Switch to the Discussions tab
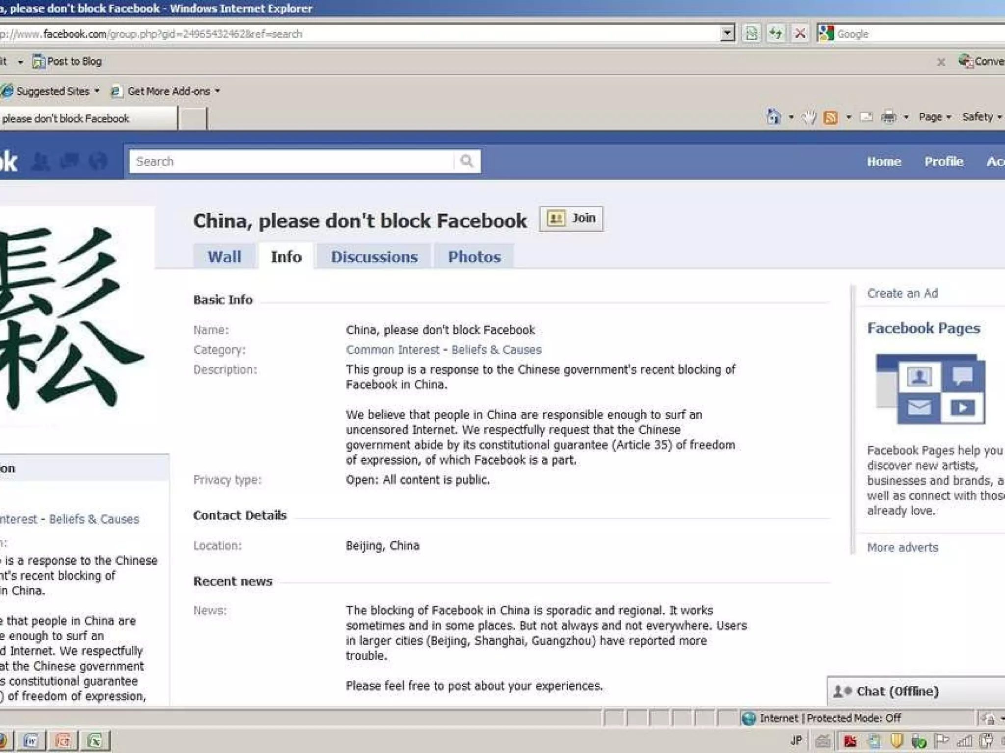The height and width of the screenshot is (753, 1005). [x=374, y=257]
